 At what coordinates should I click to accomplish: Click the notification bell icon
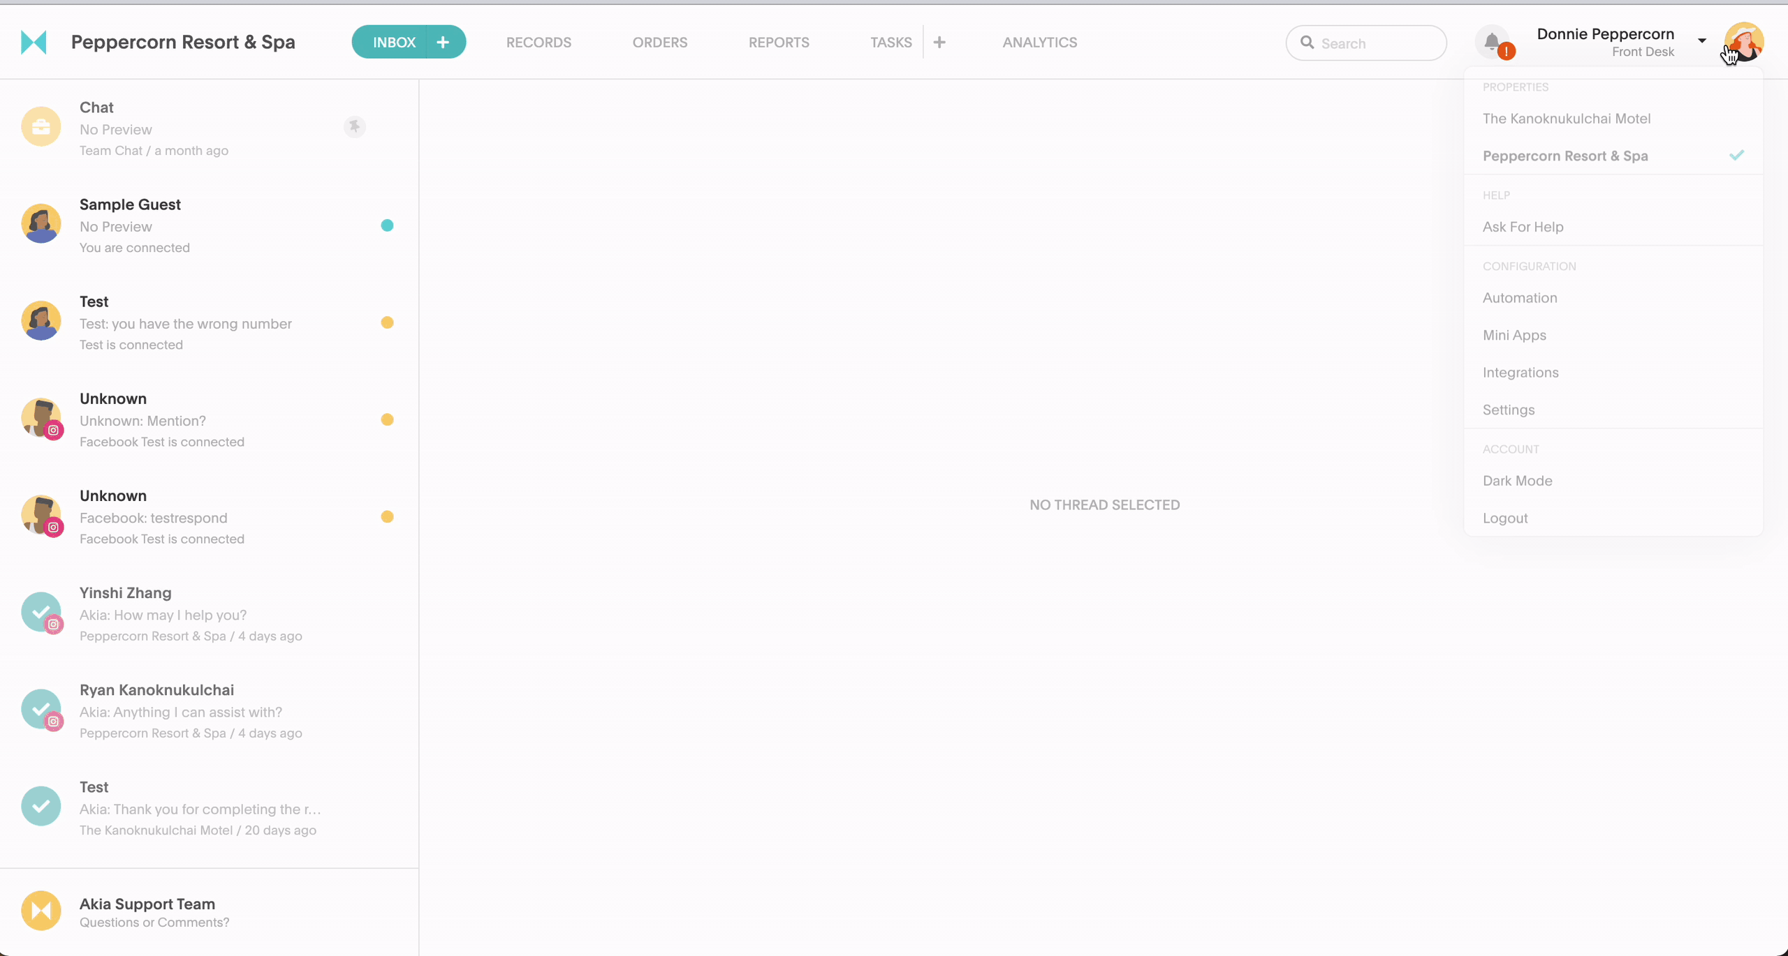tap(1493, 41)
